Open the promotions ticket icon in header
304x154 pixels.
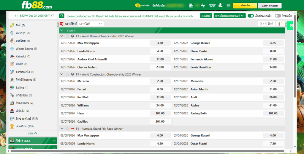pos(212,5)
